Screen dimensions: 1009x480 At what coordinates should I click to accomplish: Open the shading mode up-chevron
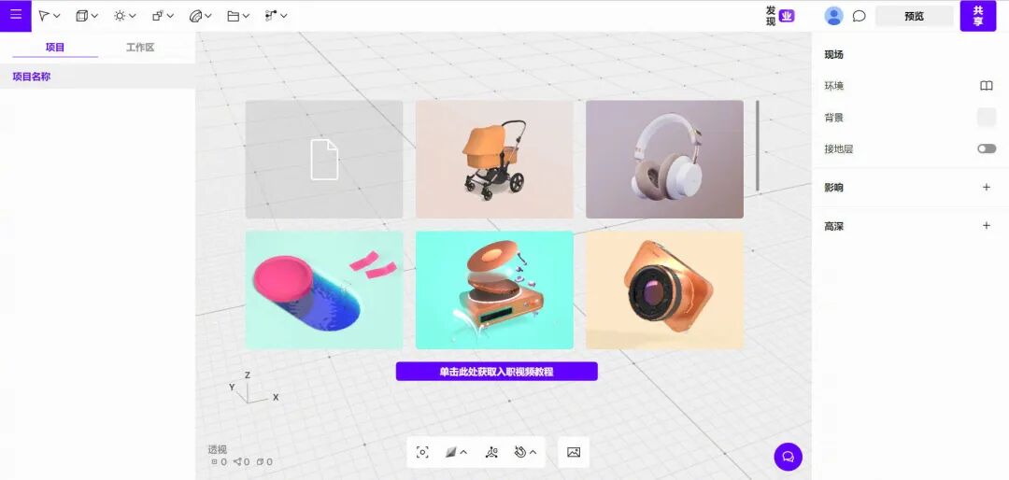point(463,452)
